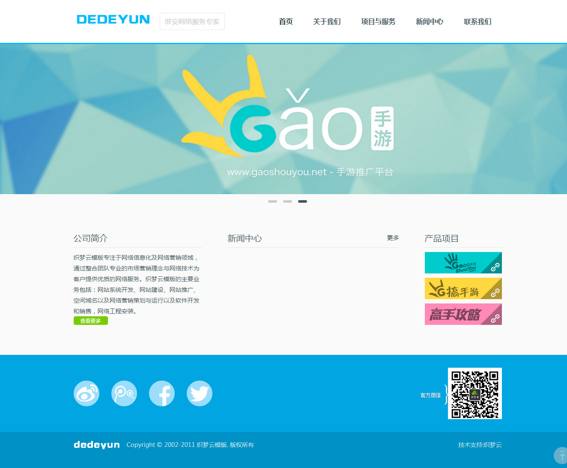Screen dimensions: 567x468
Task: Click the 淮安网络服务专家 search field
Action: pyautogui.click(x=192, y=21)
